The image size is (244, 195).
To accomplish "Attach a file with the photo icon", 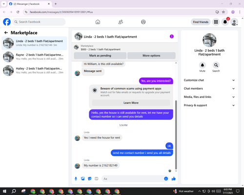I will (x=83, y=179).
